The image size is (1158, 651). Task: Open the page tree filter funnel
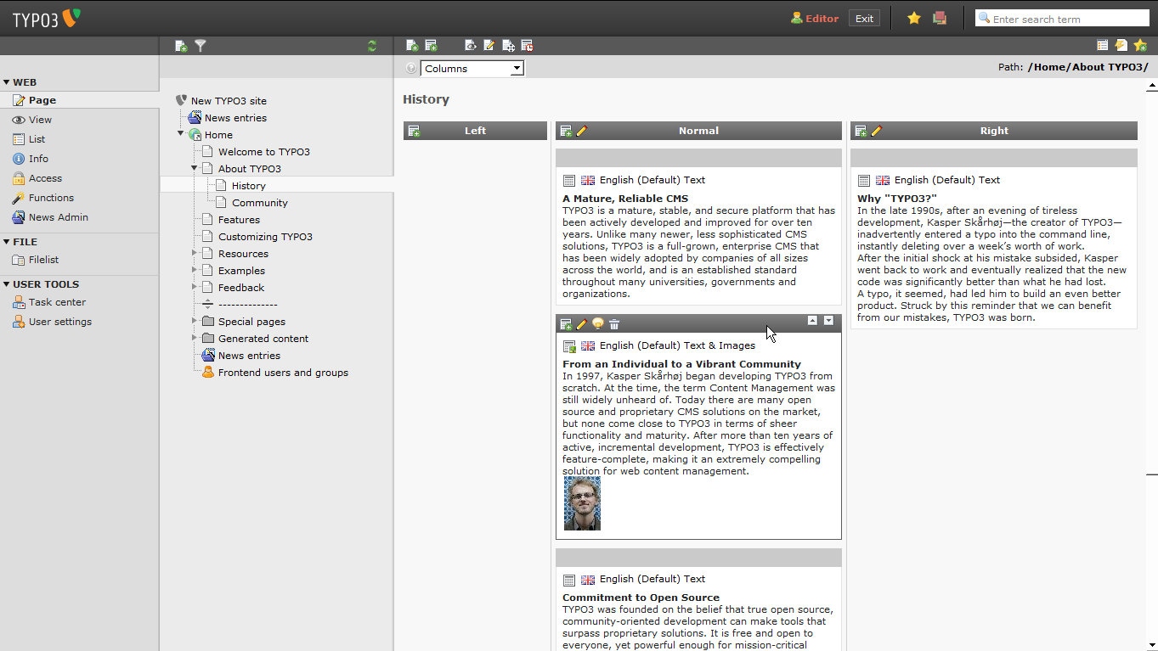point(201,46)
